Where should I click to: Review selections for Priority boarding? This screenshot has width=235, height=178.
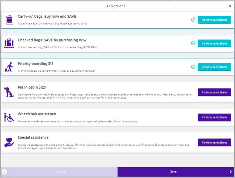click(214, 67)
